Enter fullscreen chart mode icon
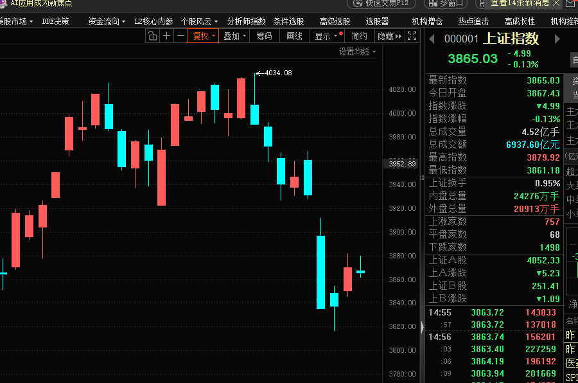 pyautogui.click(x=412, y=36)
